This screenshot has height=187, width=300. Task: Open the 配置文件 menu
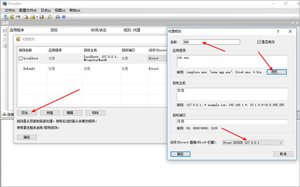[x=27, y=10]
